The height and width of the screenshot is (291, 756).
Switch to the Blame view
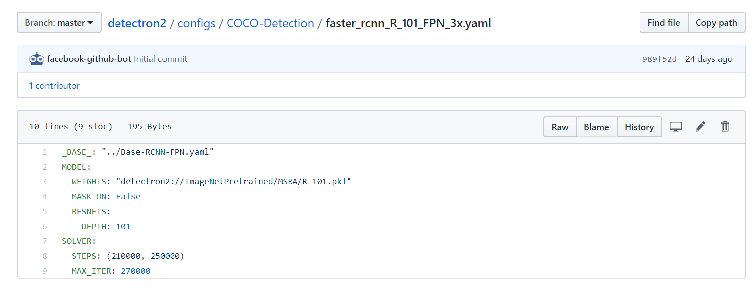(596, 127)
